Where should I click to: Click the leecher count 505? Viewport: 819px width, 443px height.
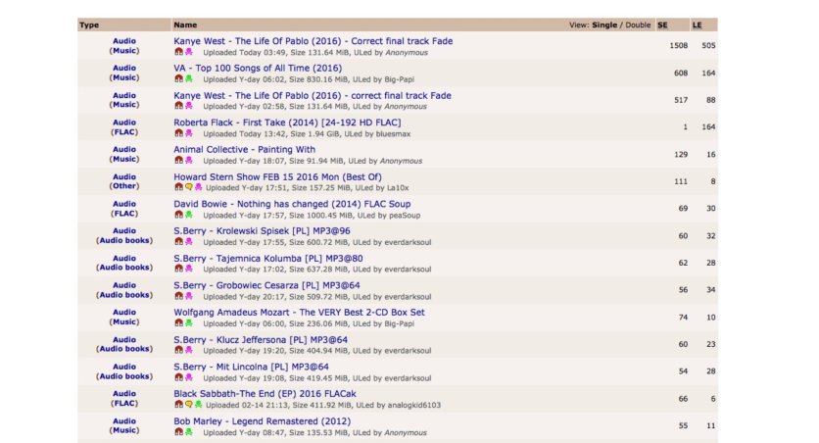point(709,45)
